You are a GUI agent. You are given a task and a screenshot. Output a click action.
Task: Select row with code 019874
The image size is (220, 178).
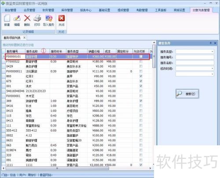(77, 150)
